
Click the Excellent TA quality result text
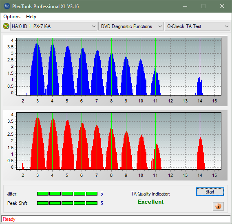point(150,202)
